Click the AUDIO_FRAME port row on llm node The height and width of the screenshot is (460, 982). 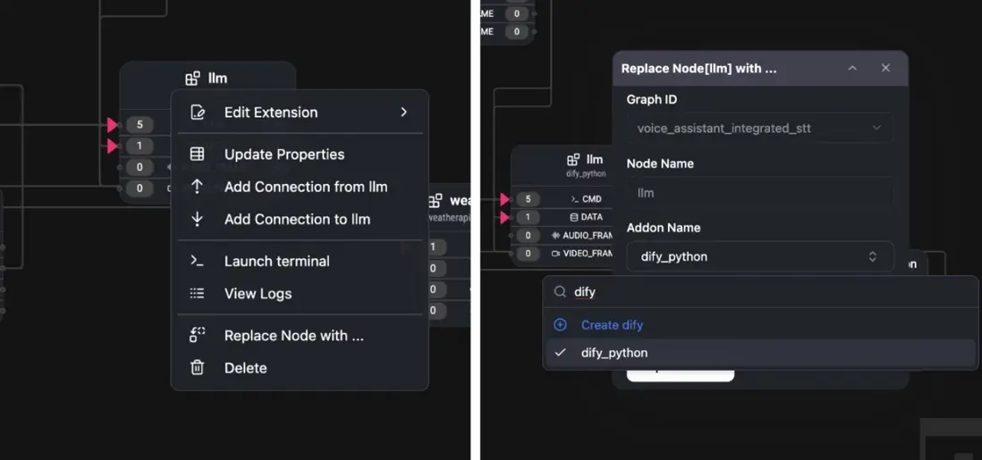(563, 236)
